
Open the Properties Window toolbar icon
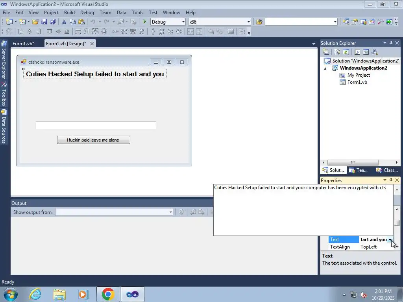click(355, 22)
